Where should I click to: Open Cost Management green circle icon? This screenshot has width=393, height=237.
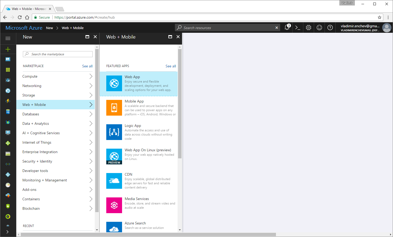(x=8, y=217)
